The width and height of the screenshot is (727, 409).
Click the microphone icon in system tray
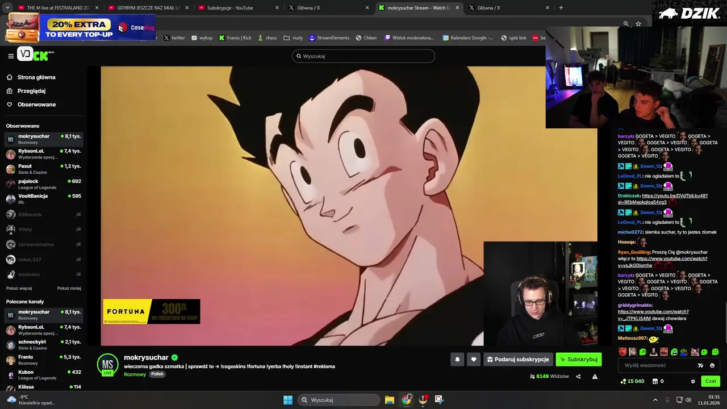point(667,400)
